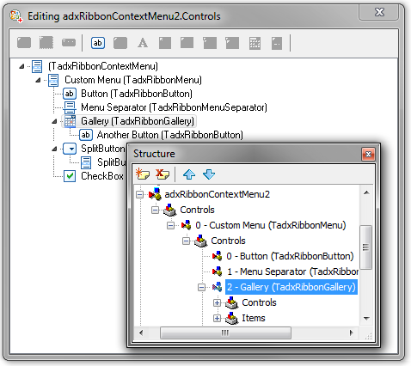Select '1 - Menu Separator' row in Structure
Image resolution: width=411 pixels, height=366 pixels.
[291, 271]
